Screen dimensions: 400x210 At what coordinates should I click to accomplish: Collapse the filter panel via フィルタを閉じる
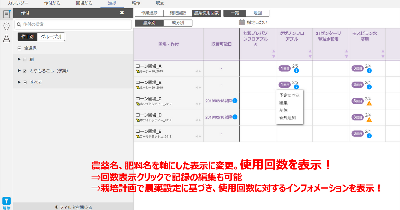click(74, 207)
